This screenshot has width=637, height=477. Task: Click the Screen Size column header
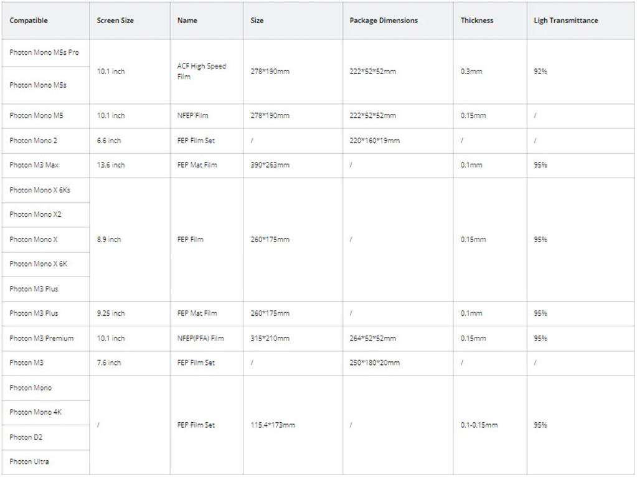130,21
